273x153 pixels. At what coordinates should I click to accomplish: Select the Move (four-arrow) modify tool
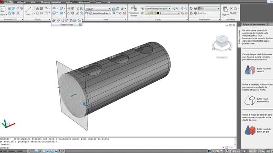(x=69, y=8)
